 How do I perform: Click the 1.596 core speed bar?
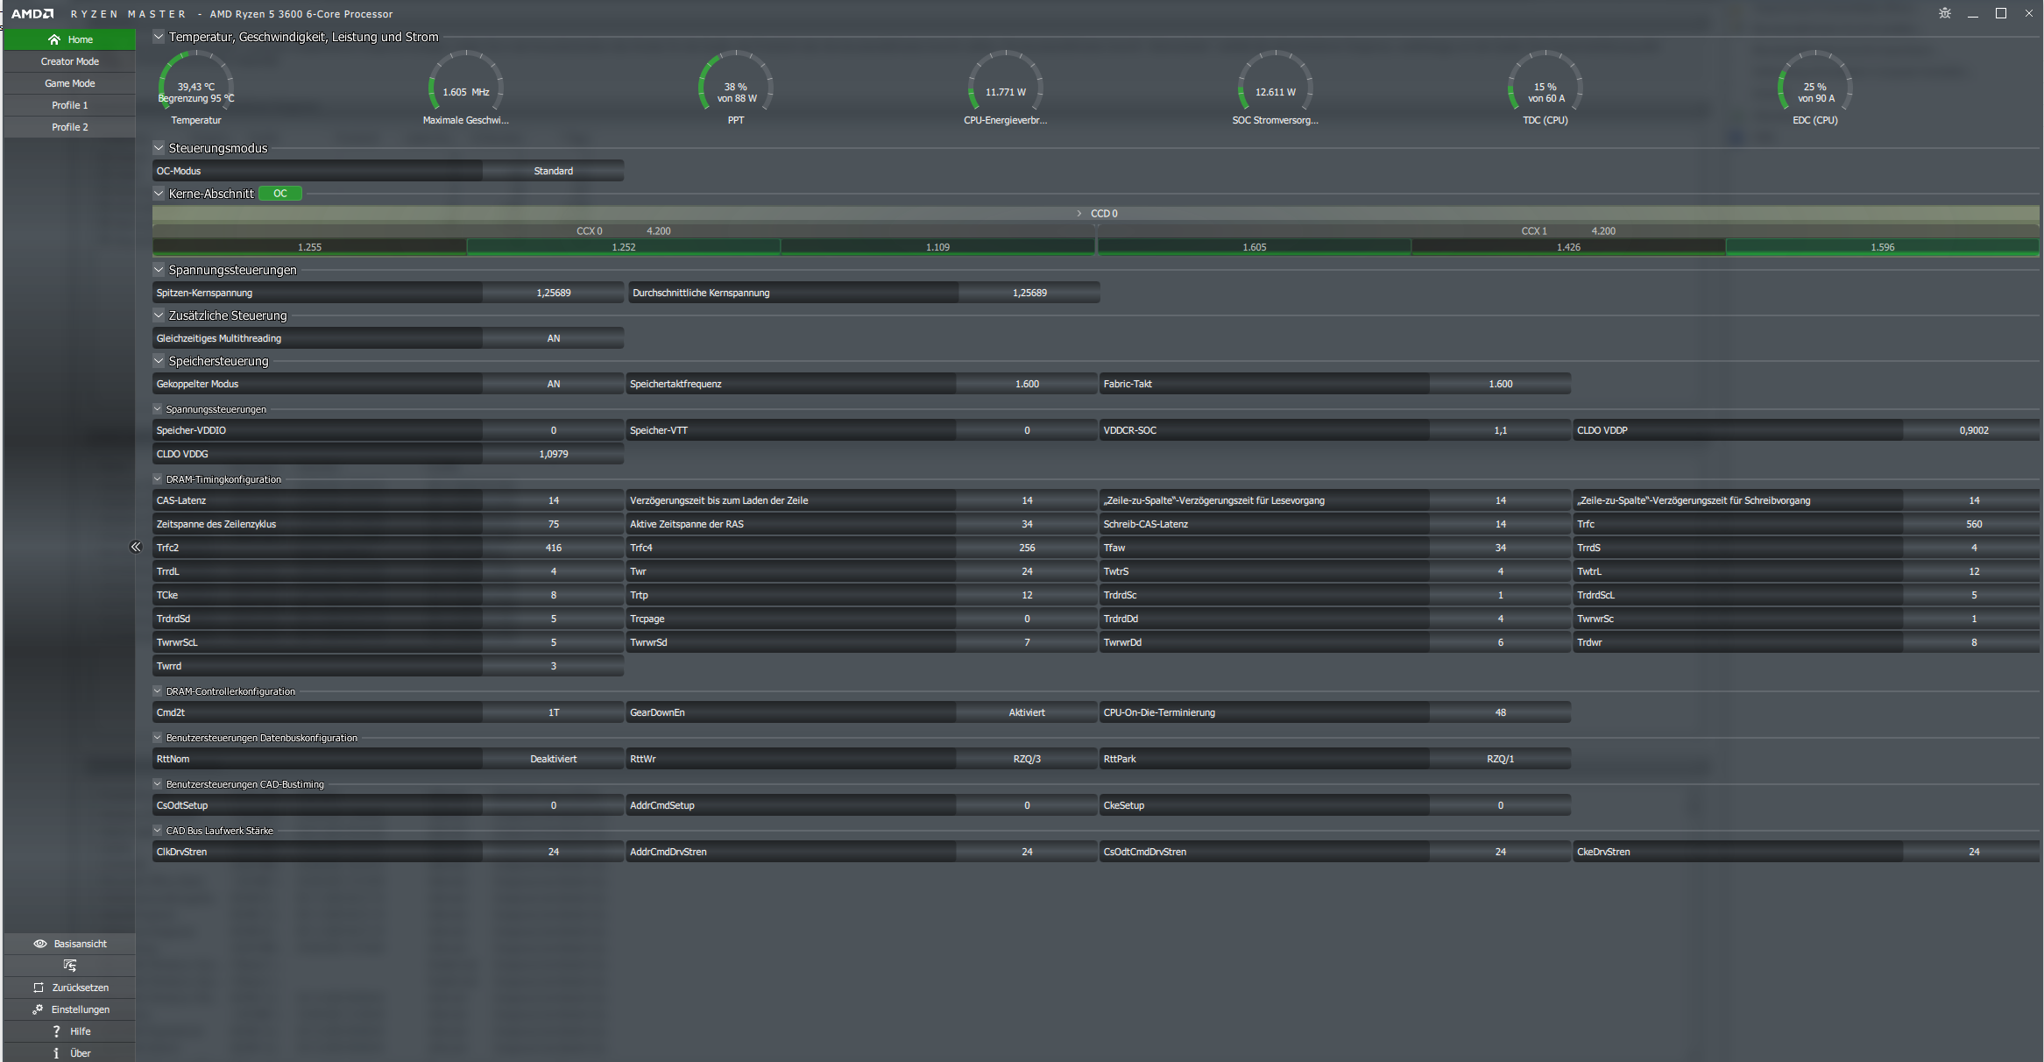1882,247
